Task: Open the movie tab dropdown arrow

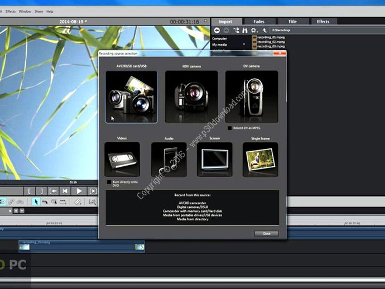Action: tap(22, 211)
